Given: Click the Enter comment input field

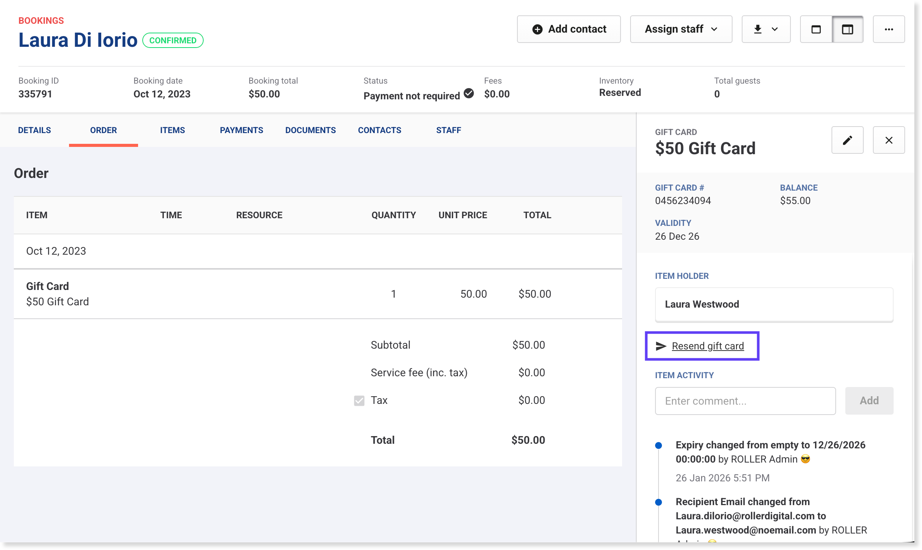Looking at the screenshot, I should pos(745,401).
